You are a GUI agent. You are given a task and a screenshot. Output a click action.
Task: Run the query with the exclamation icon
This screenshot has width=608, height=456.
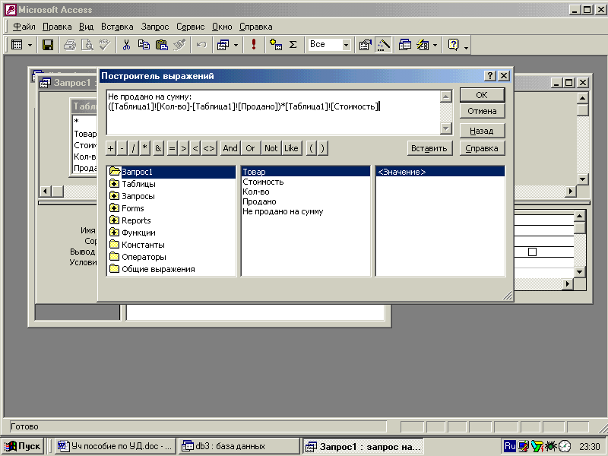254,45
